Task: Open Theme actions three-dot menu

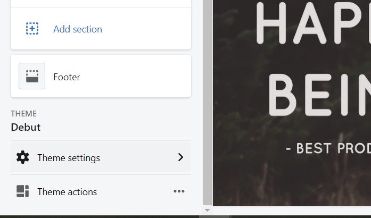Action: pos(179,191)
